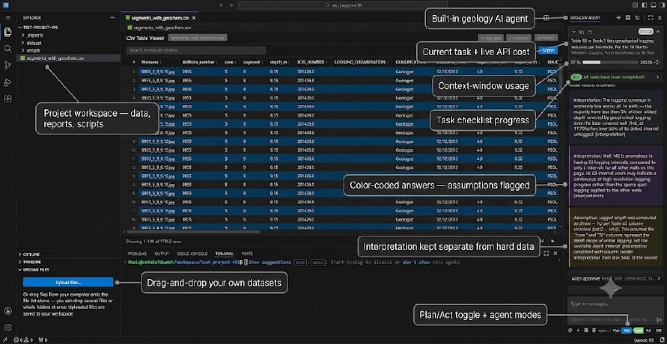667x344 pixels.
Task: Open the Explorer view in activity bar
Action: point(8,32)
